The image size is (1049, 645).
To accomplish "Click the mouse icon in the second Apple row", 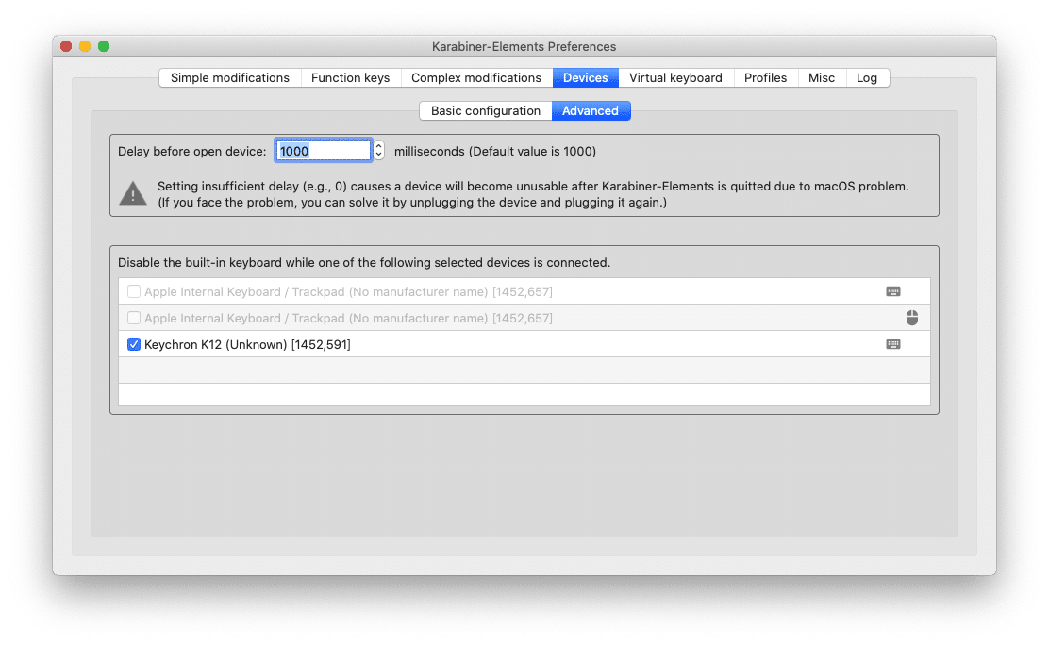I will tap(912, 318).
